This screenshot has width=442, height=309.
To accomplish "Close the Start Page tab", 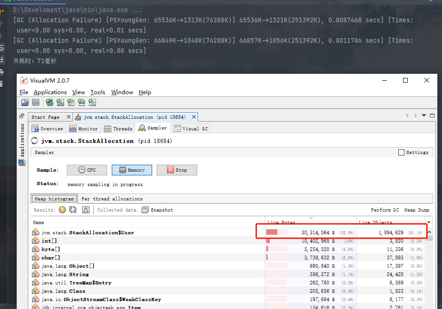I will [68, 117].
